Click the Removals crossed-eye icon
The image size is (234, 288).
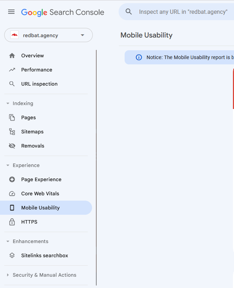click(12, 146)
